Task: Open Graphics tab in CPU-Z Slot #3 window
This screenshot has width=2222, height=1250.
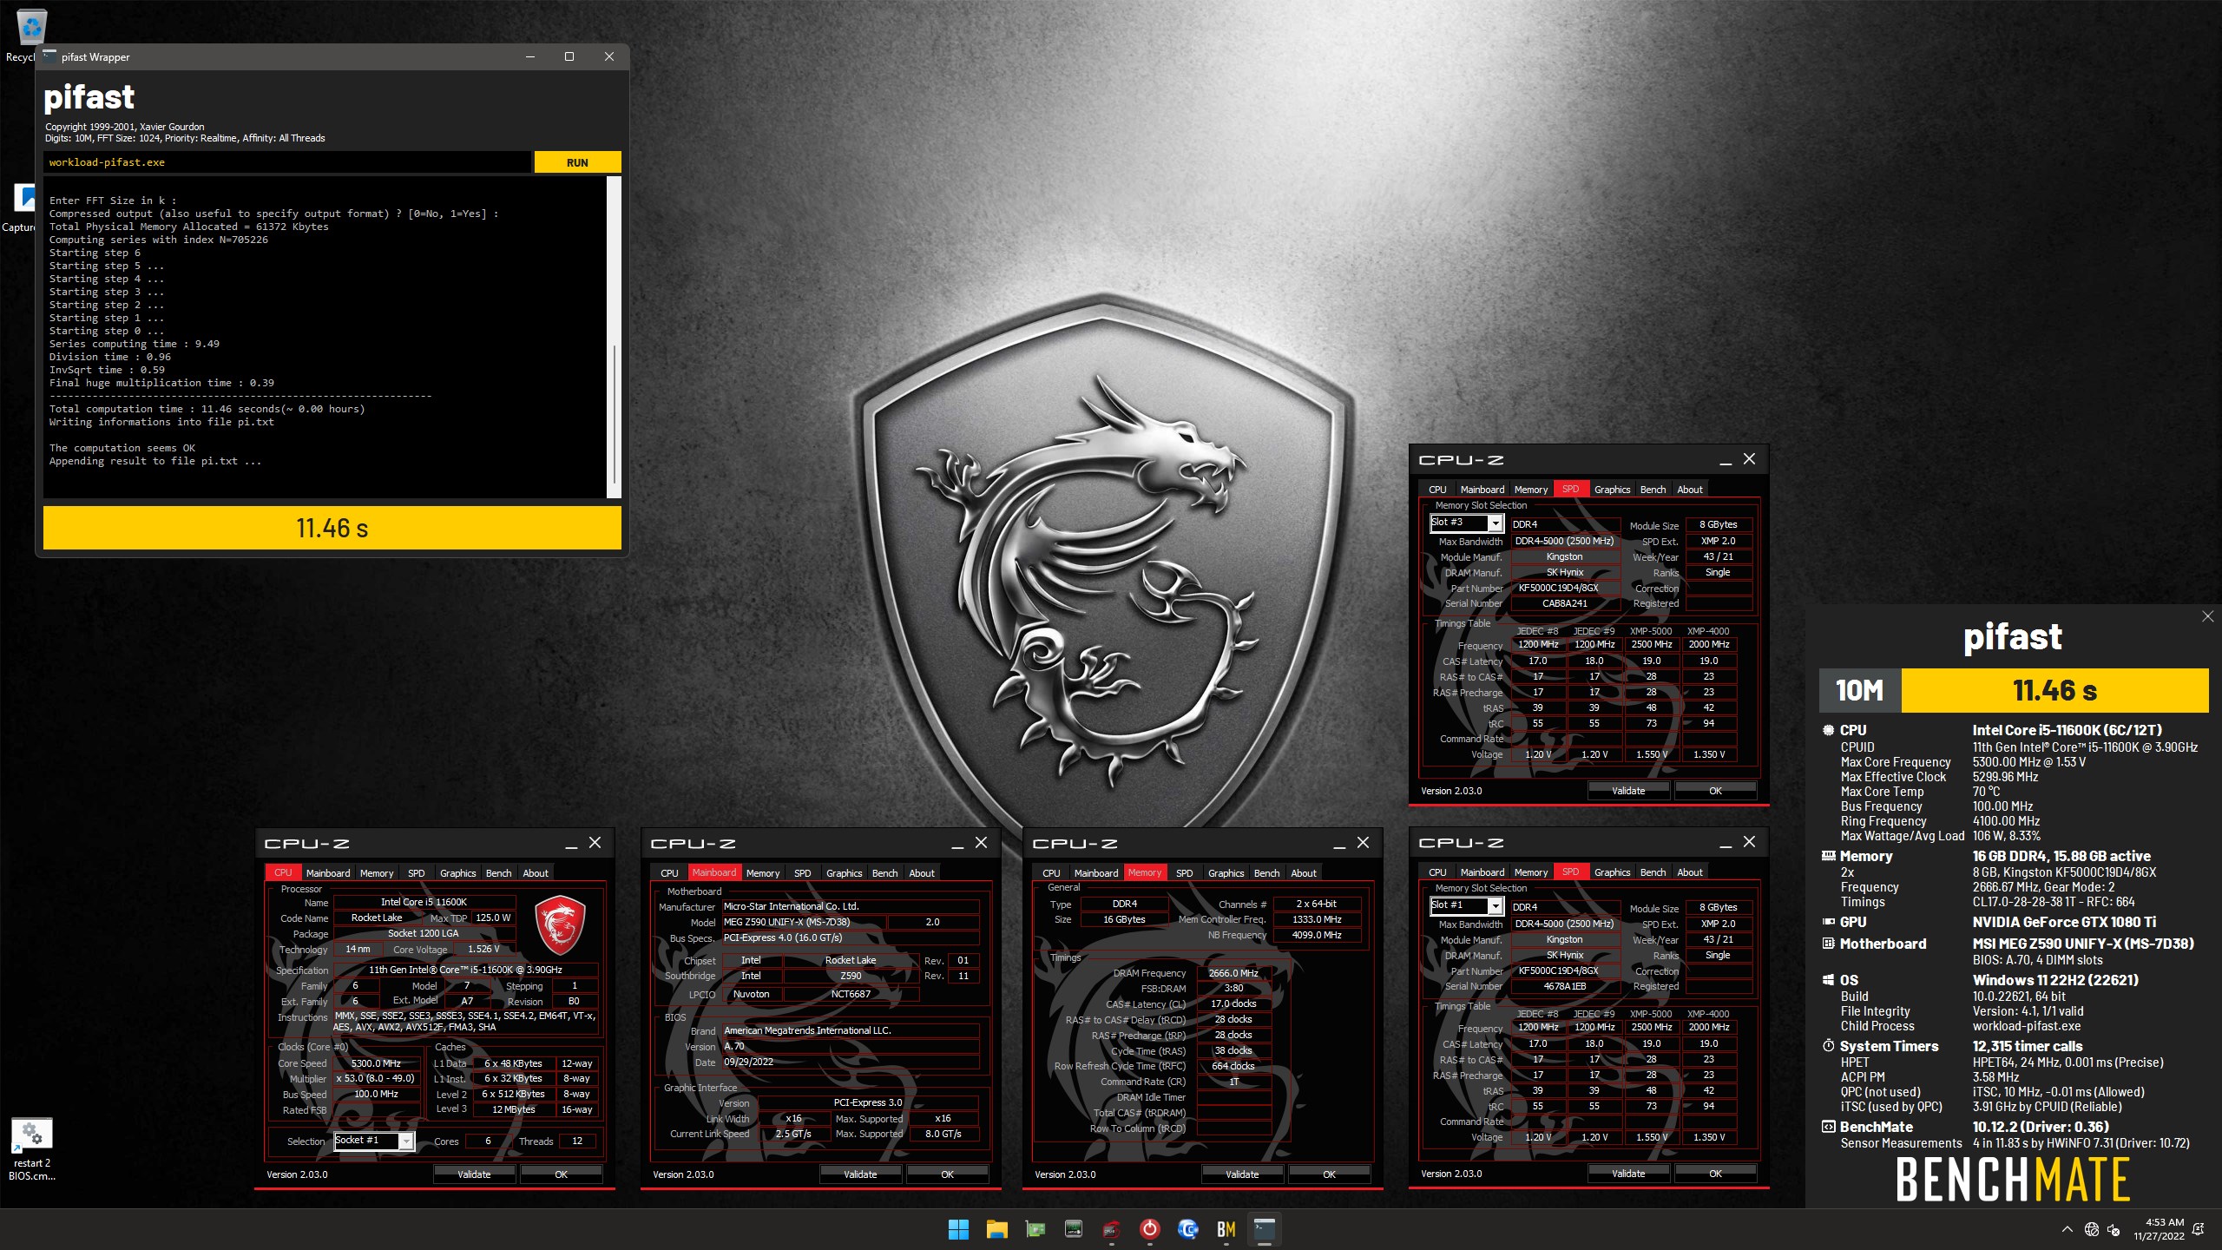Action: click(1612, 490)
